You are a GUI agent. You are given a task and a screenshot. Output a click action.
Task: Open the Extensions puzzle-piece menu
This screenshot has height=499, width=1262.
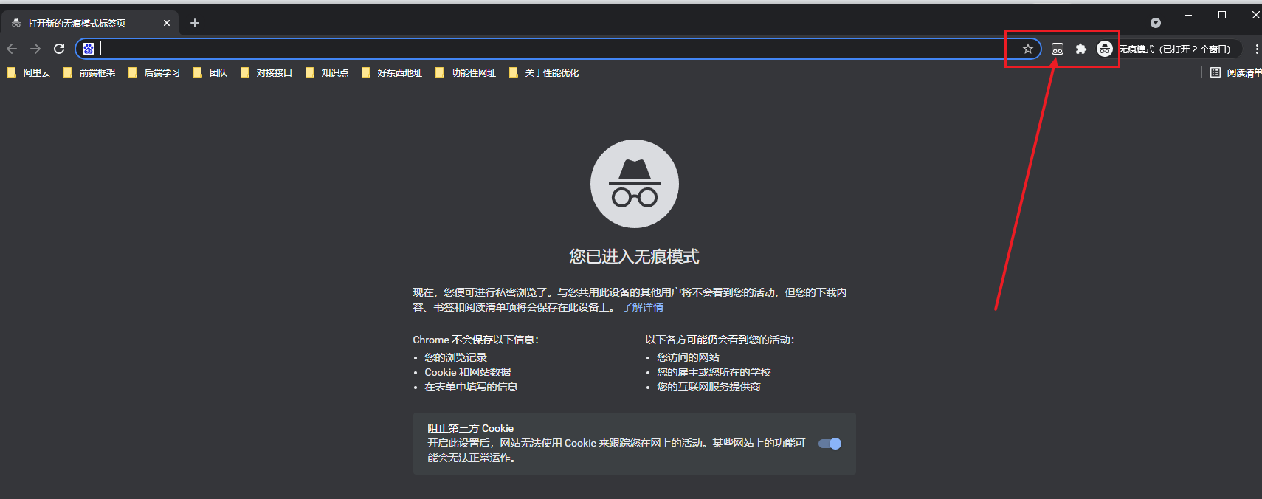pos(1081,49)
